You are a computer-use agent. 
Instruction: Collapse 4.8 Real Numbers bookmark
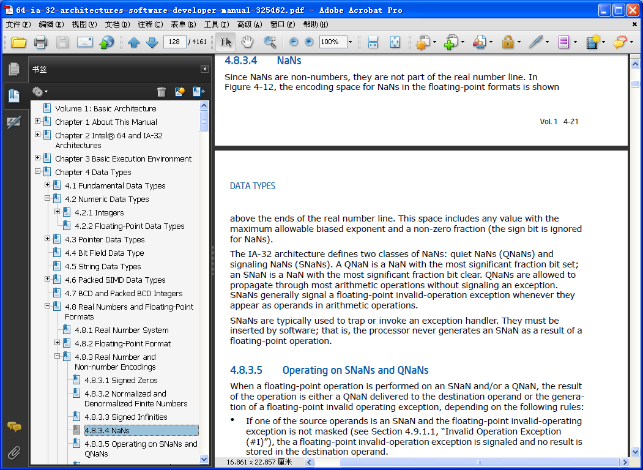(x=48, y=305)
